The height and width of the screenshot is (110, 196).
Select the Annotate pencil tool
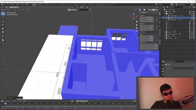[x=3, y=36]
